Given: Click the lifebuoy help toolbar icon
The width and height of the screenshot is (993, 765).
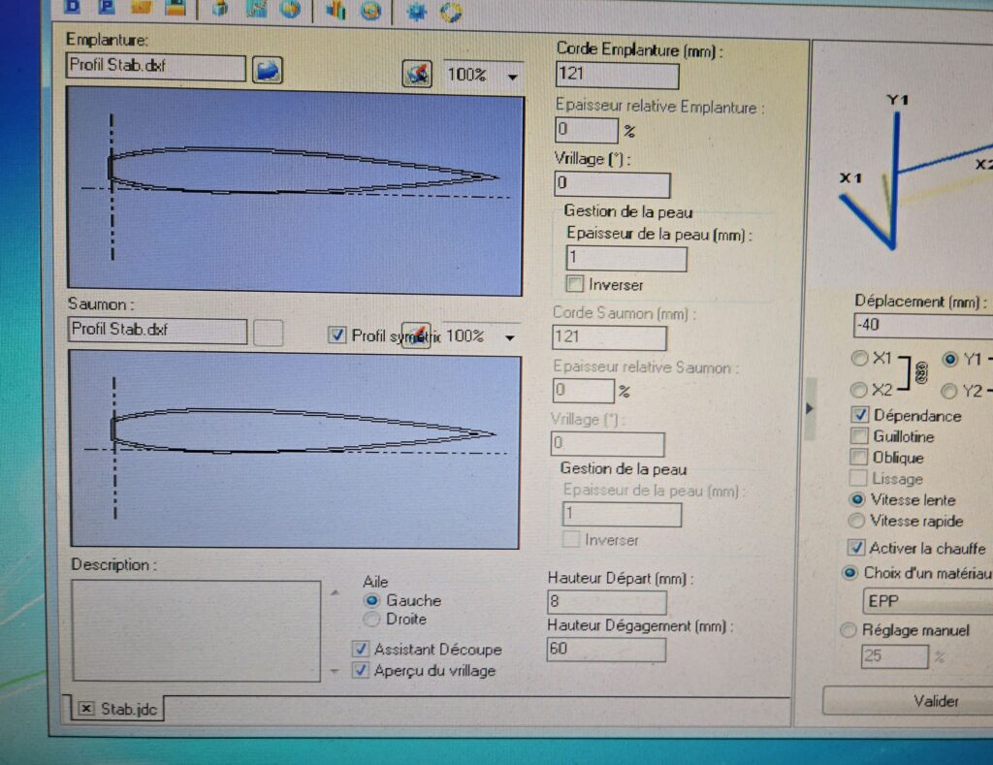Looking at the screenshot, I should click(451, 12).
